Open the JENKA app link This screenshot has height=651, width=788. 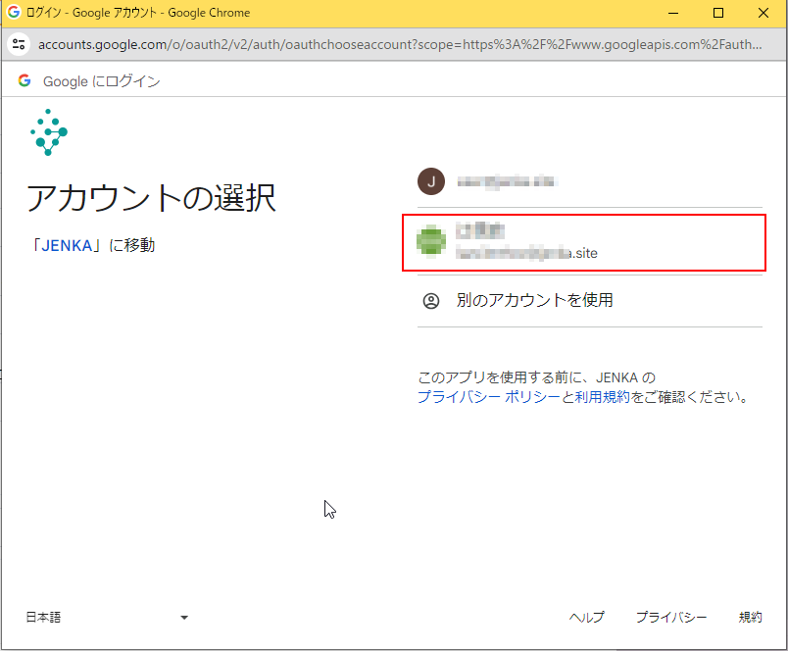point(67,245)
